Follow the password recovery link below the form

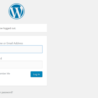point(6,92)
